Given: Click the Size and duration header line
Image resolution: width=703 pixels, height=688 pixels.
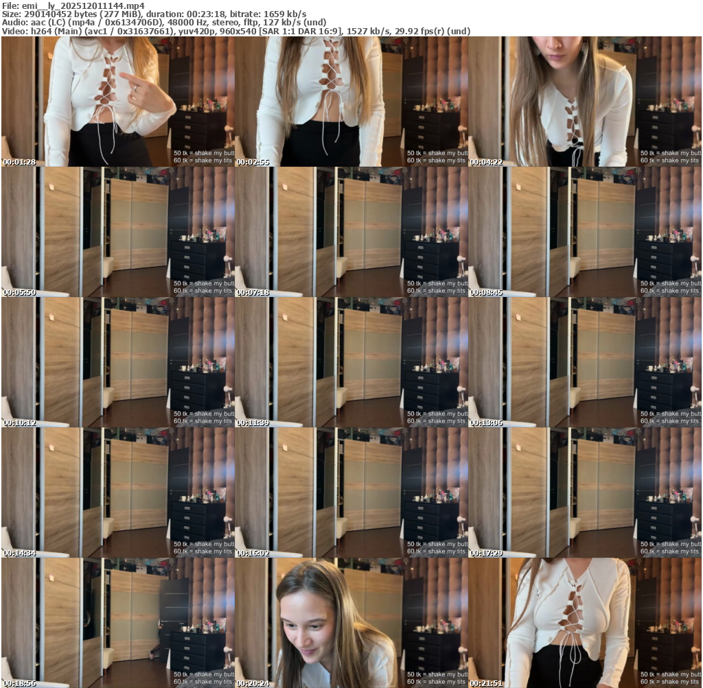Looking at the screenshot, I should [x=154, y=14].
